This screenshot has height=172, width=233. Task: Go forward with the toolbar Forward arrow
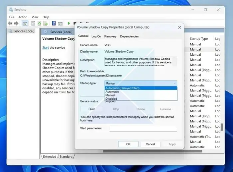pyautogui.click(x=16, y=24)
